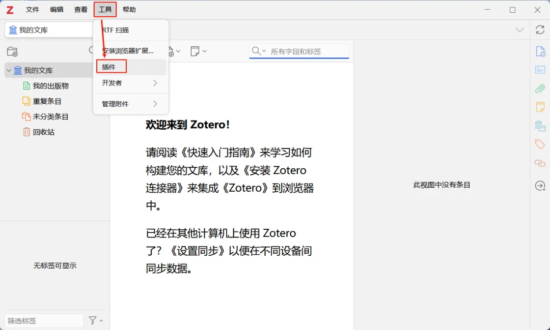Open the tab list dropdown chevron

pos(519,30)
